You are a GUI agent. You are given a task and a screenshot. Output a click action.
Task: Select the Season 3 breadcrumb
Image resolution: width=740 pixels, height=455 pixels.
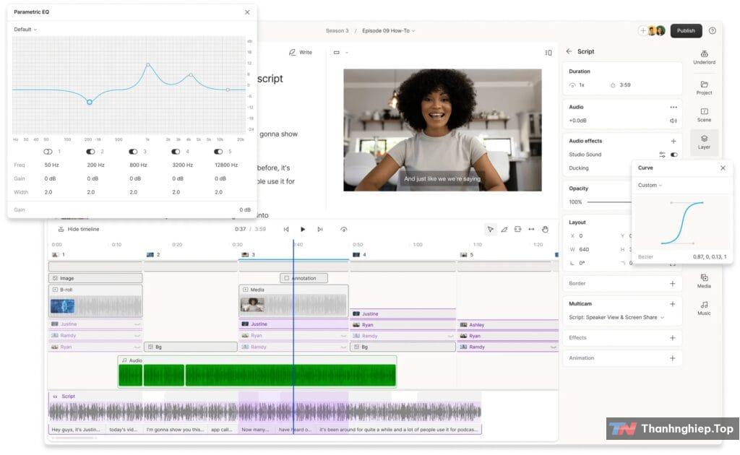[x=337, y=30]
